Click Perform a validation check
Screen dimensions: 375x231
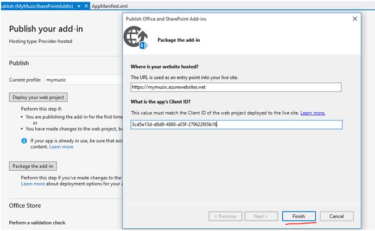(x=40, y=223)
